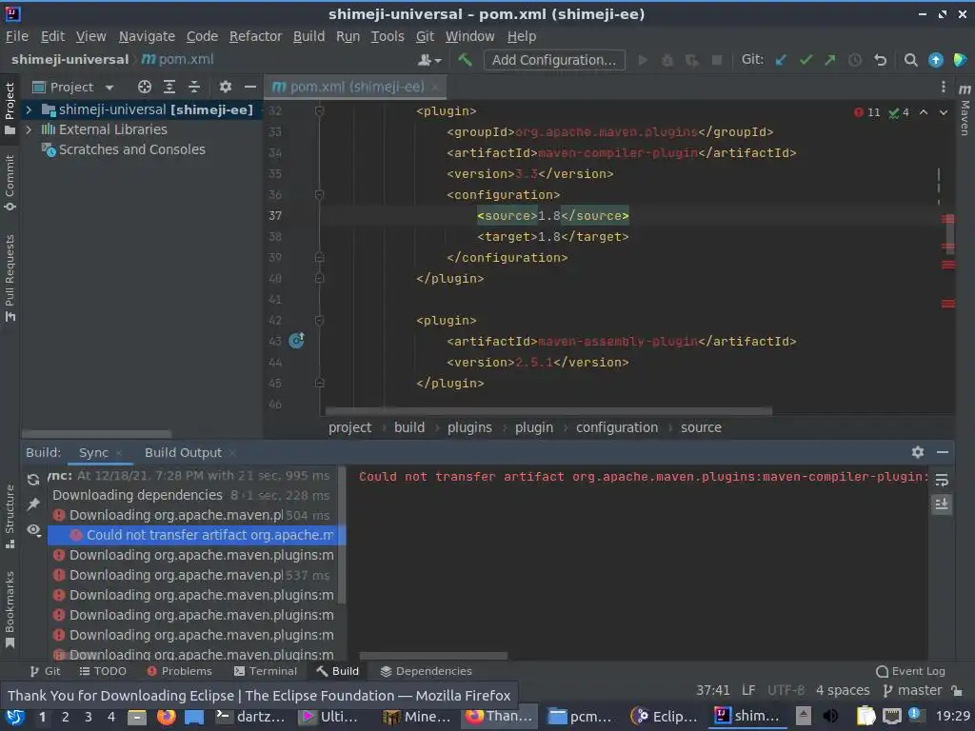Open Build panel settings gear

[x=917, y=452]
